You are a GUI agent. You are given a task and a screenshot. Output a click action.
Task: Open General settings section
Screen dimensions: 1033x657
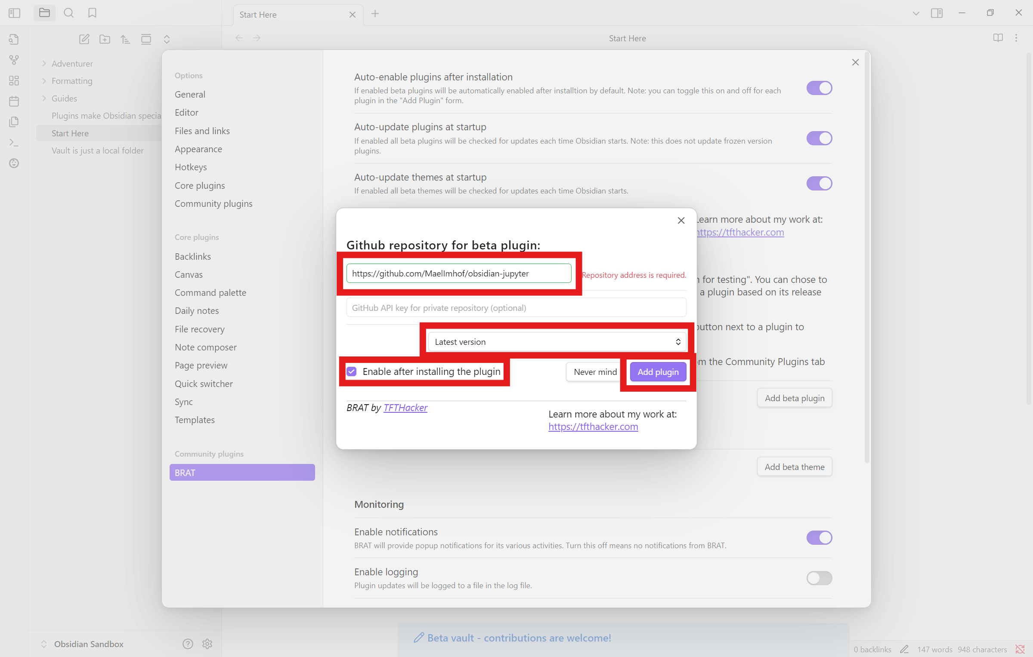(x=190, y=94)
